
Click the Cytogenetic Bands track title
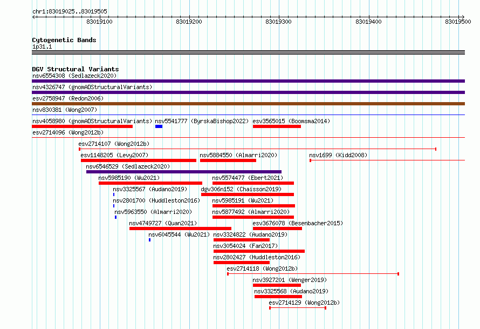point(64,40)
